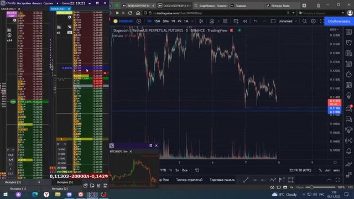Switch to left DOGEUSDT tab
Image resolution: width=354 pixels, height=199 pixels.
9,9
